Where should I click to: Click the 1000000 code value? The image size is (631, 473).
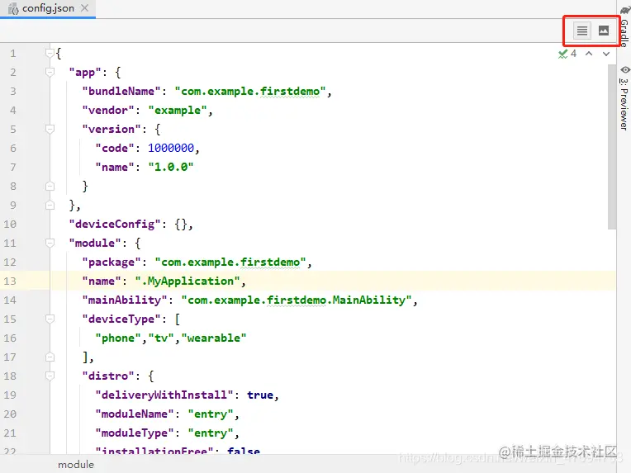(x=171, y=148)
